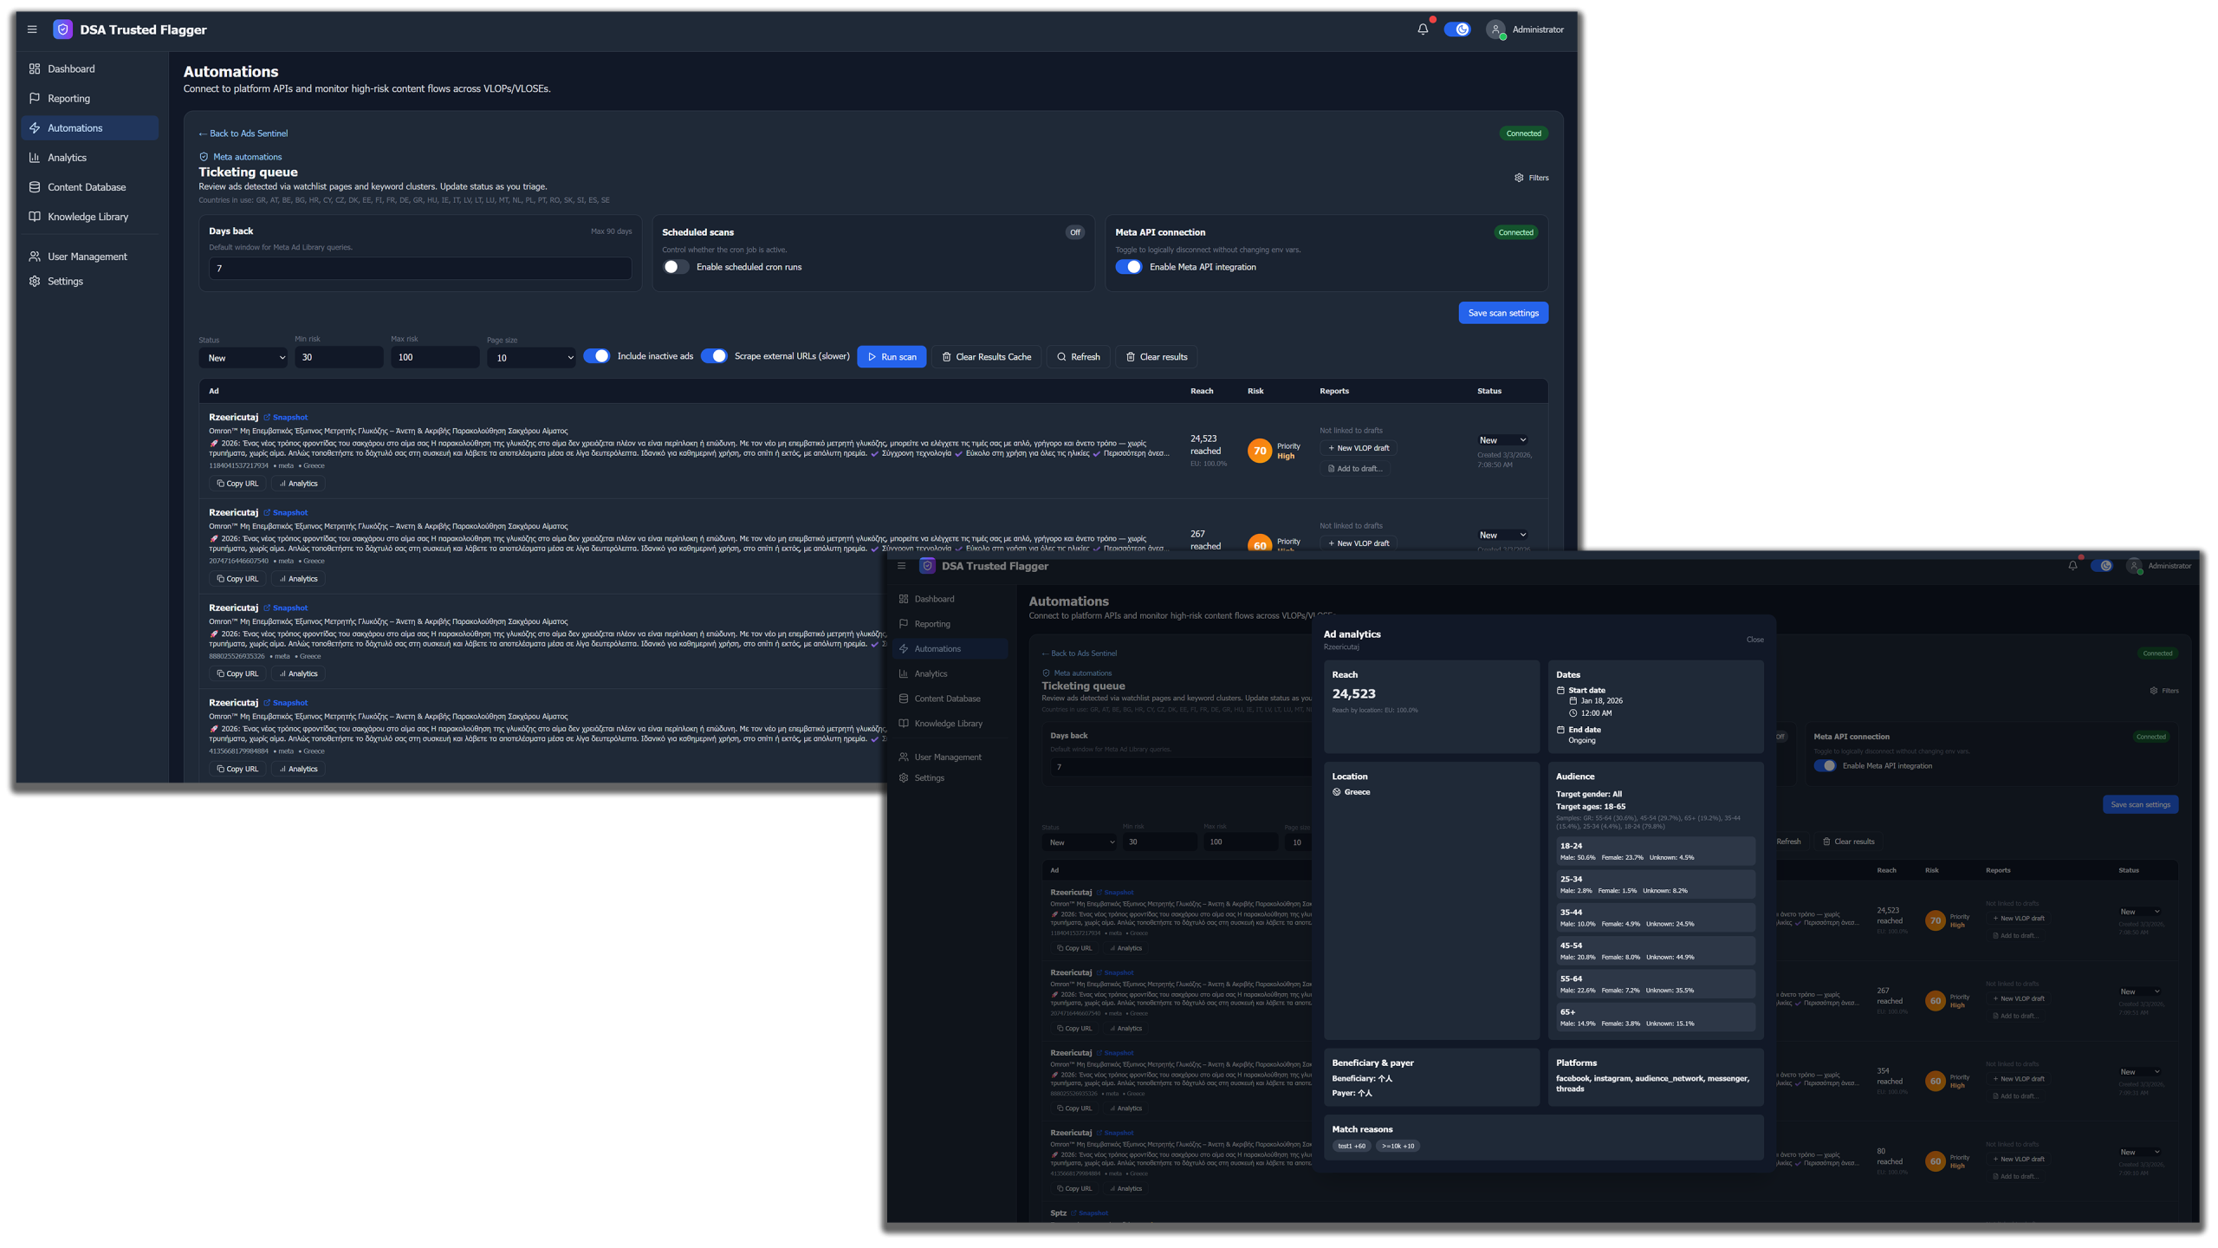This screenshot has height=1248, width=2218.
Task: Go to Knowledge Library in sidebar
Action: click(x=88, y=217)
